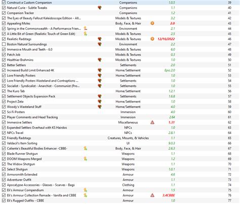Select 'Select Shotgun' mod name

click(17, 169)
